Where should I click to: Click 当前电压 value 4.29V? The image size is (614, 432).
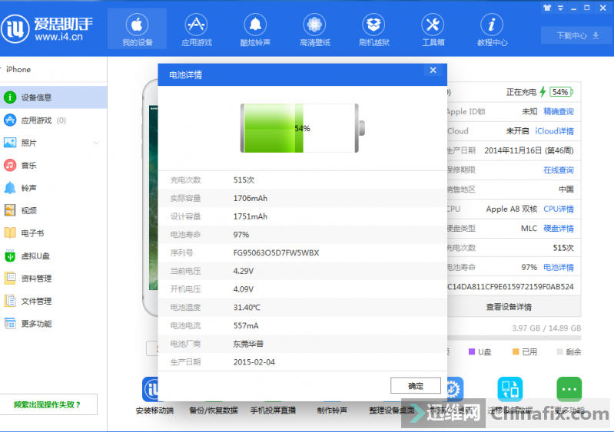click(x=243, y=271)
